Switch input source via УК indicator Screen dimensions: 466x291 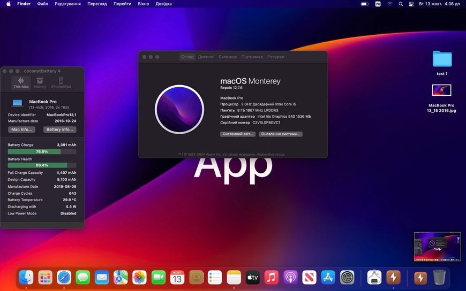pyautogui.click(x=378, y=4)
